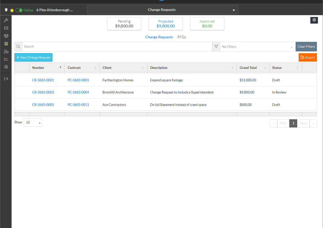323x228 pixels.
Task: Export the change requests list
Action: pyautogui.click(x=308, y=58)
